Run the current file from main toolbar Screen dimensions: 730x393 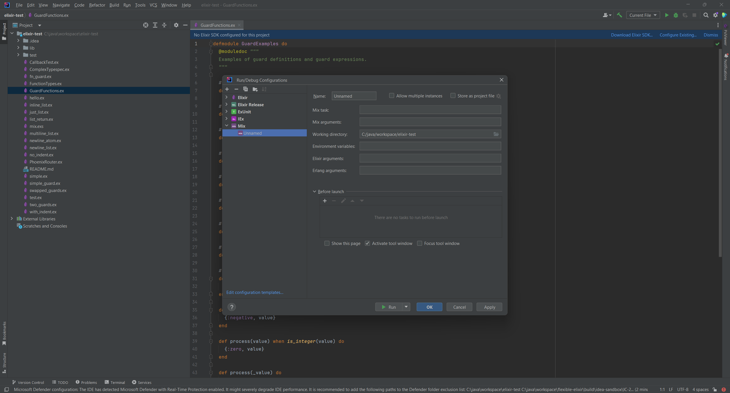(x=667, y=15)
